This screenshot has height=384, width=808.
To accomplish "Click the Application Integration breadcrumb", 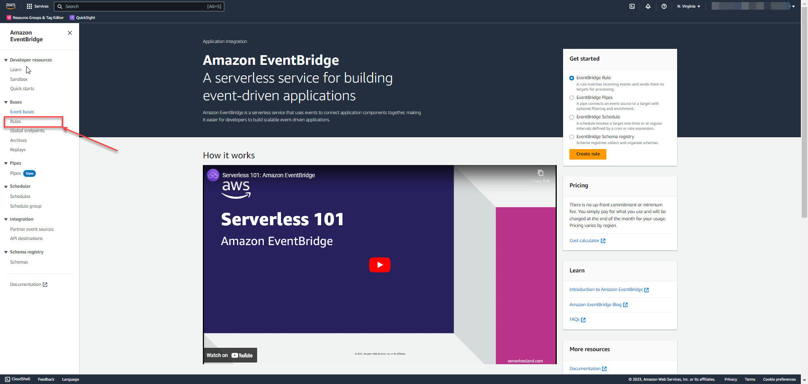I will (225, 41).
